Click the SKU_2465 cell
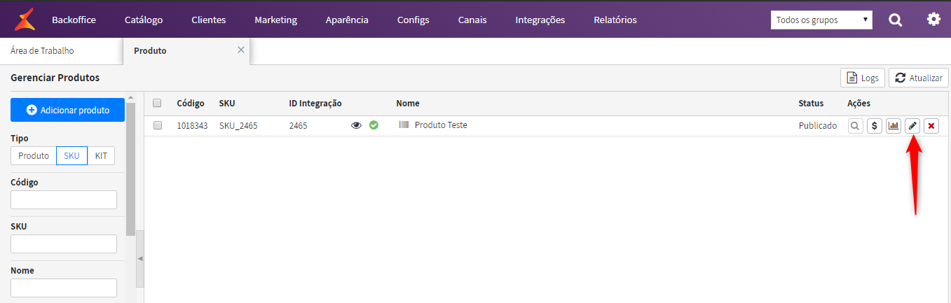The image size is (951, 303). (x=238, y=126)
